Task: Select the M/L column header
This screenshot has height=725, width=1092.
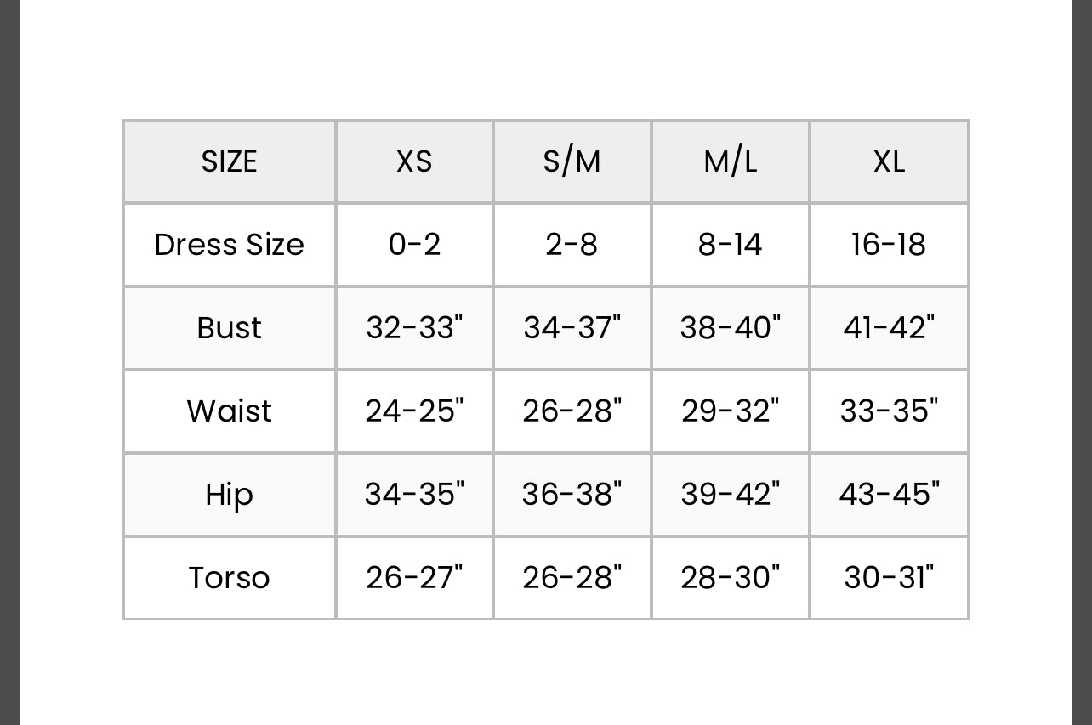Action: tap(730, 161)
